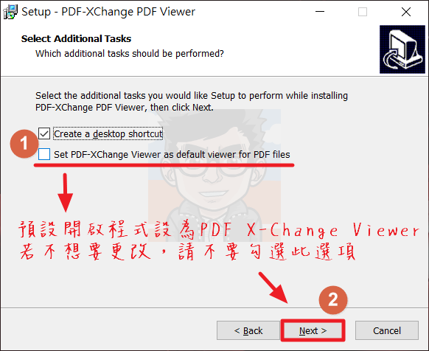
Task: Continue by clicking Next
Action: click(313, 330)
